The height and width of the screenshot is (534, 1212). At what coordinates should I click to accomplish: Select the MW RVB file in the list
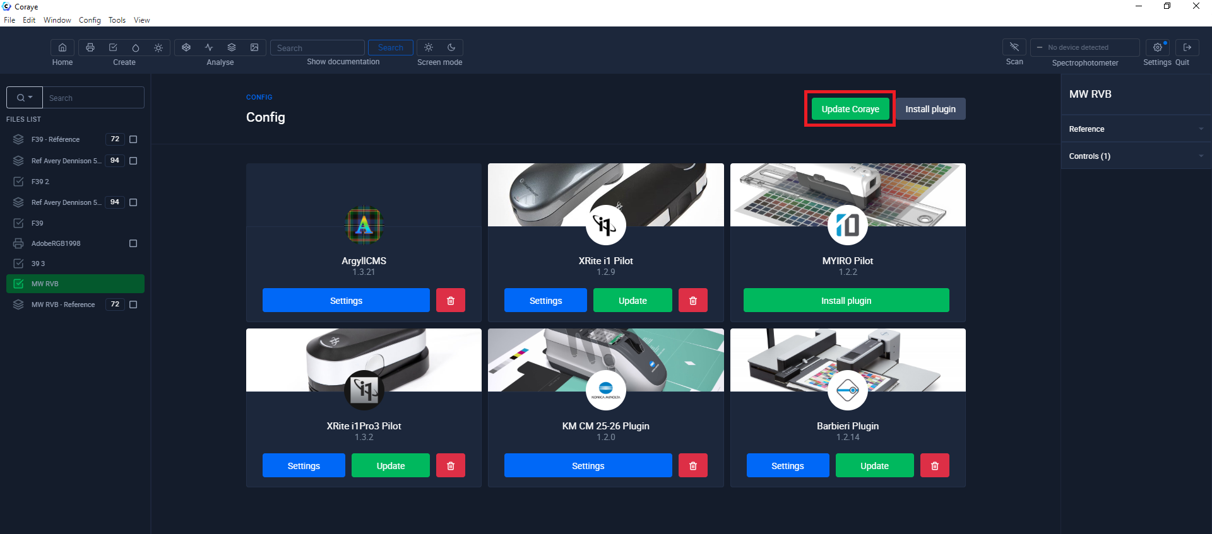[x=75, y=284]
